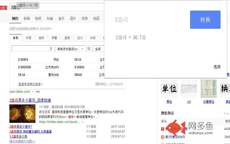Click the 58.54 毫升(ml) result row
The height and width of the screenshot is (144, 230).
tap(38, 75)
